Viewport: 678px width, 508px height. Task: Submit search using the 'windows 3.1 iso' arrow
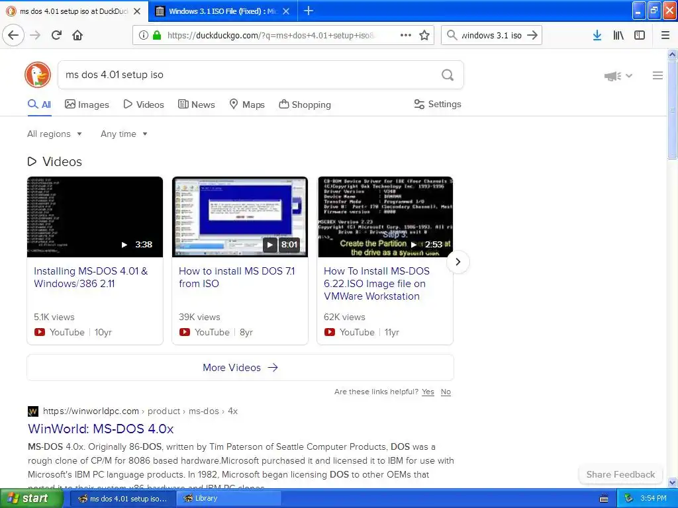532,35
